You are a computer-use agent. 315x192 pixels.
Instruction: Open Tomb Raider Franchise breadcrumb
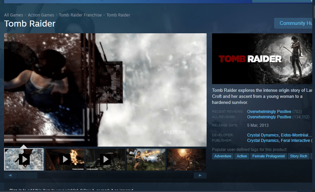tap(80, 15)
